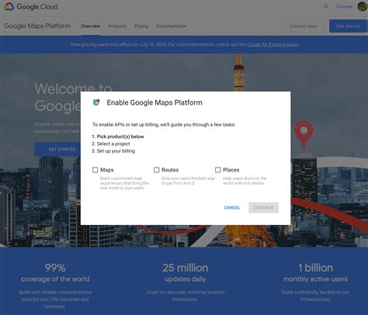Screen dimensions: 368x315
Task: Open the user account avatar
Action: pyautogui.click(x=363, y=6)
